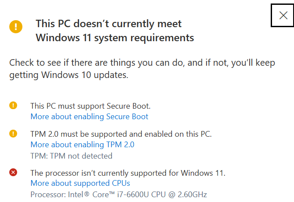This screenshot has width=294, height=202.
Task: Open the More about enabling Secure Boot link
Action: (89, 117)
